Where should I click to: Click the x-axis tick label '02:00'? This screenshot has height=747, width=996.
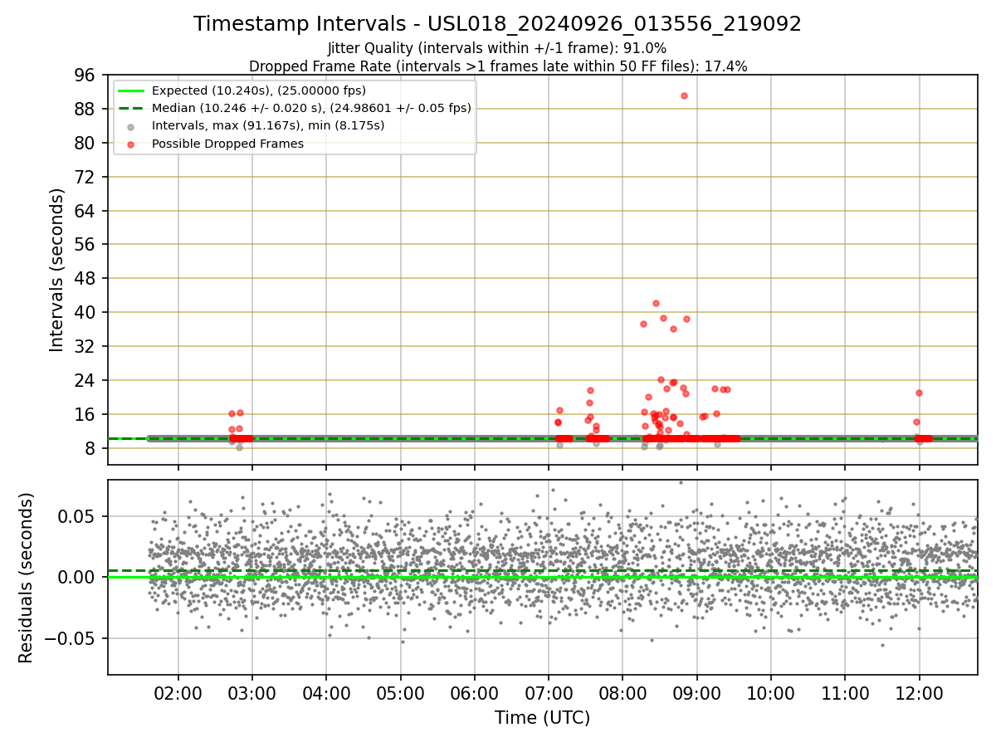(x=178, y=693)
